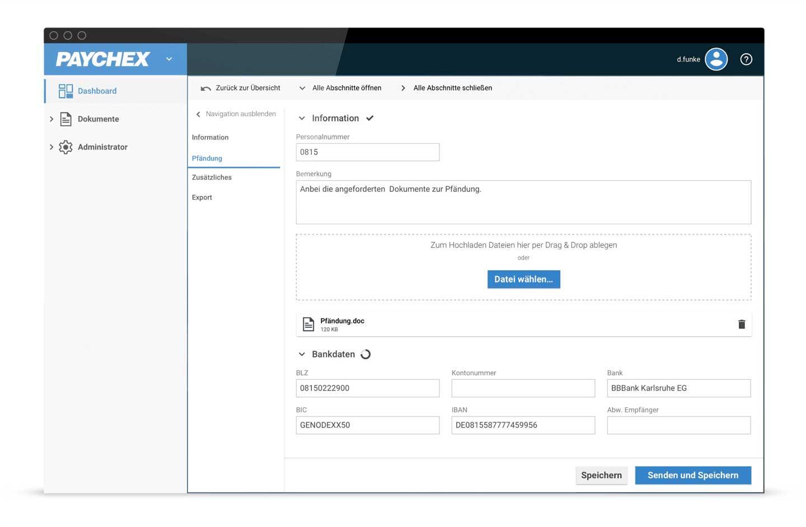
Task: Select the Export navigation item
Action: 202,197
